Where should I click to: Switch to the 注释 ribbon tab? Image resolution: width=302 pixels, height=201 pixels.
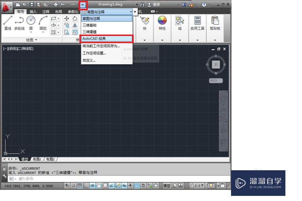point(46,11)
